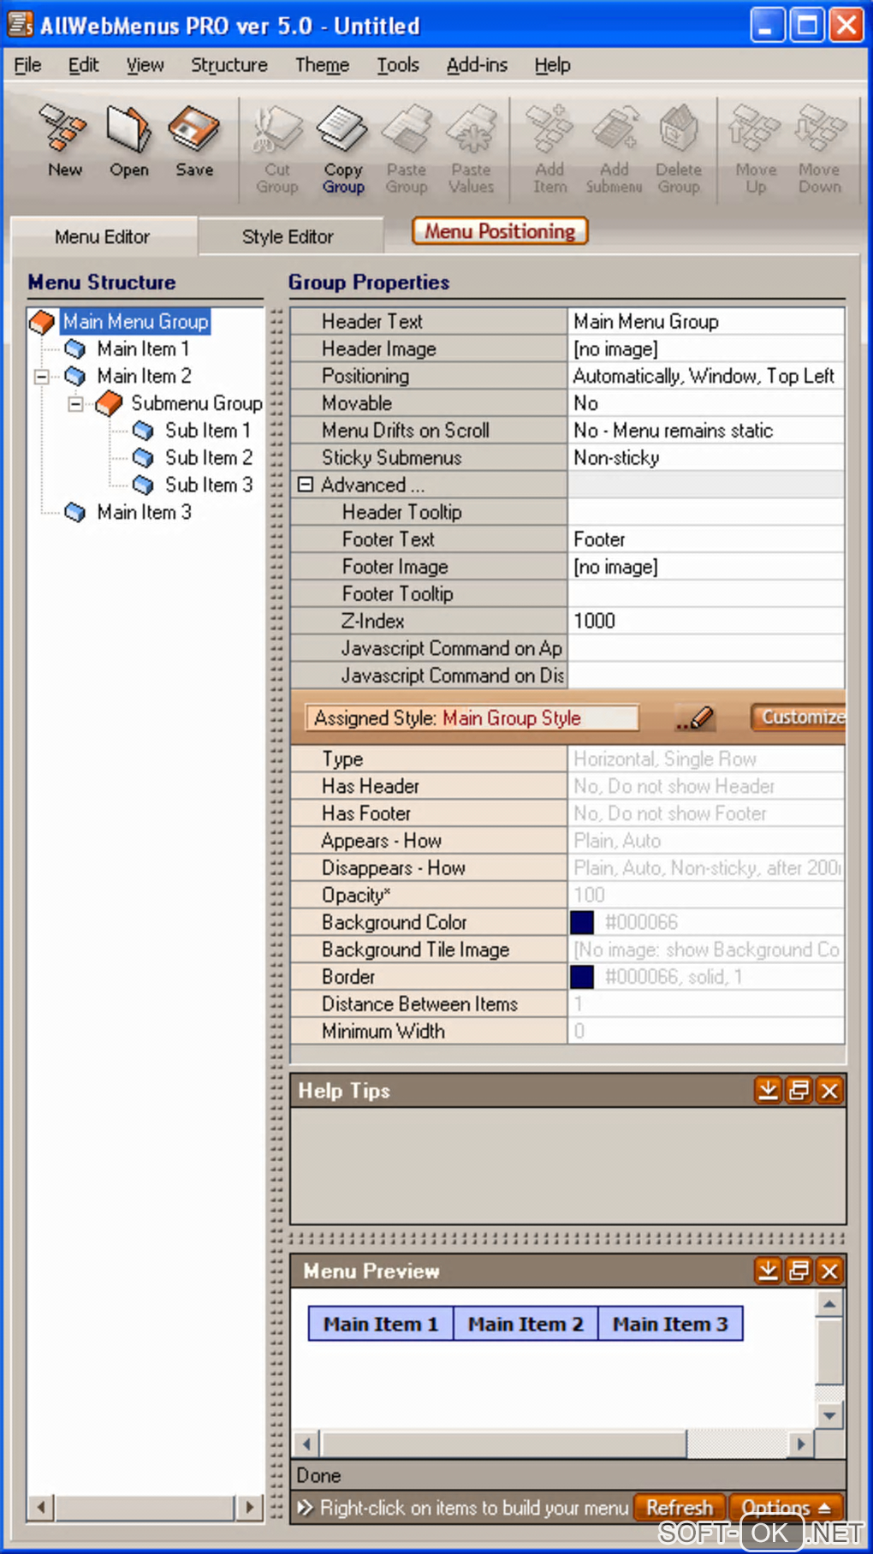Click the app icon in the title bar
Image resolution: width=873 pixels, height=1554 pixels.
click(20, 24)
